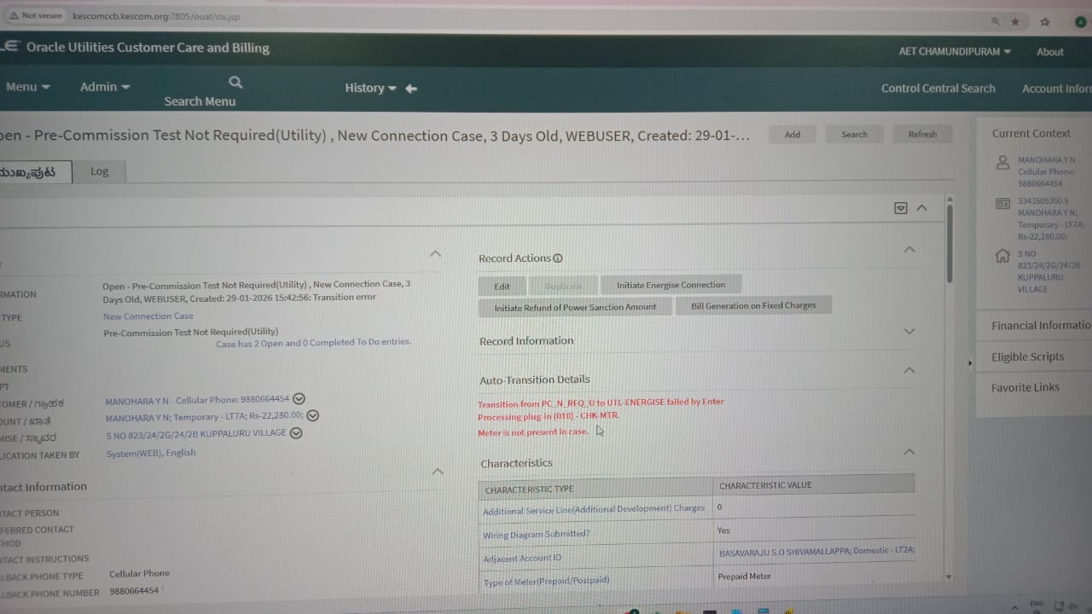Image resolution: width=1092 pixels, height=614 pixels.
Task: Open the S NO 823/24/2G/24/2B premise link in case details
Action: (x=196, y=433)
